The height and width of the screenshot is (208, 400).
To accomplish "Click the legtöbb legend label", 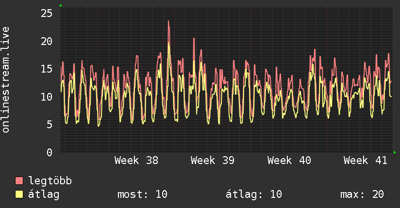I will (50, 181).
